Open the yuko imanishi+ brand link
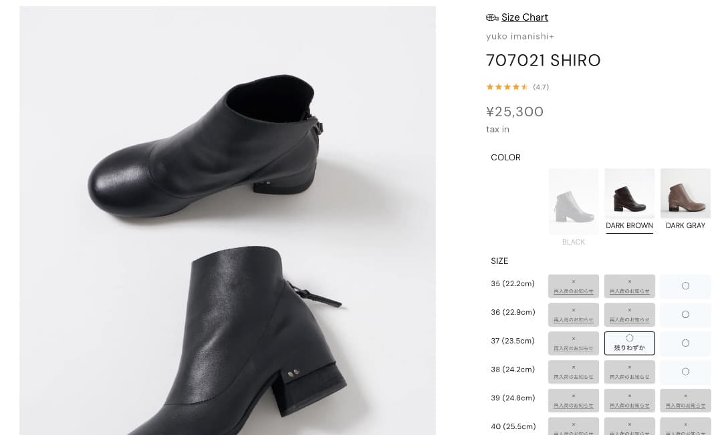 [519, 36]
